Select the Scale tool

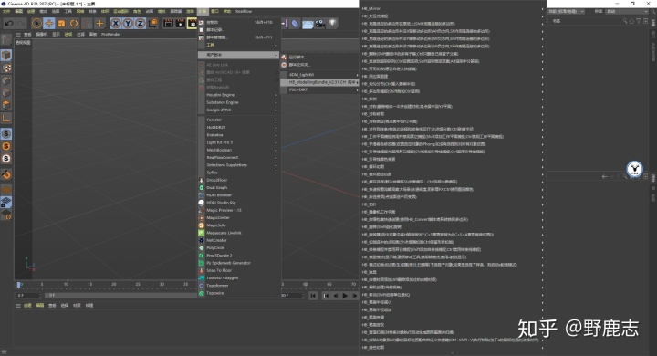pyautogui.click(x=62, y=24)
